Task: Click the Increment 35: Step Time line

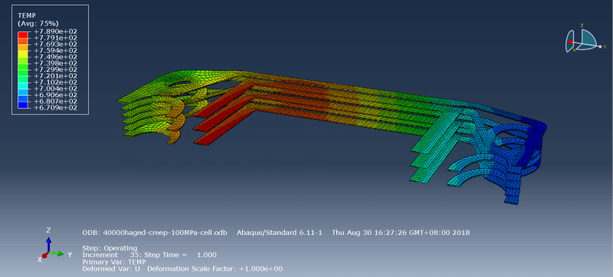Action: 149,255
